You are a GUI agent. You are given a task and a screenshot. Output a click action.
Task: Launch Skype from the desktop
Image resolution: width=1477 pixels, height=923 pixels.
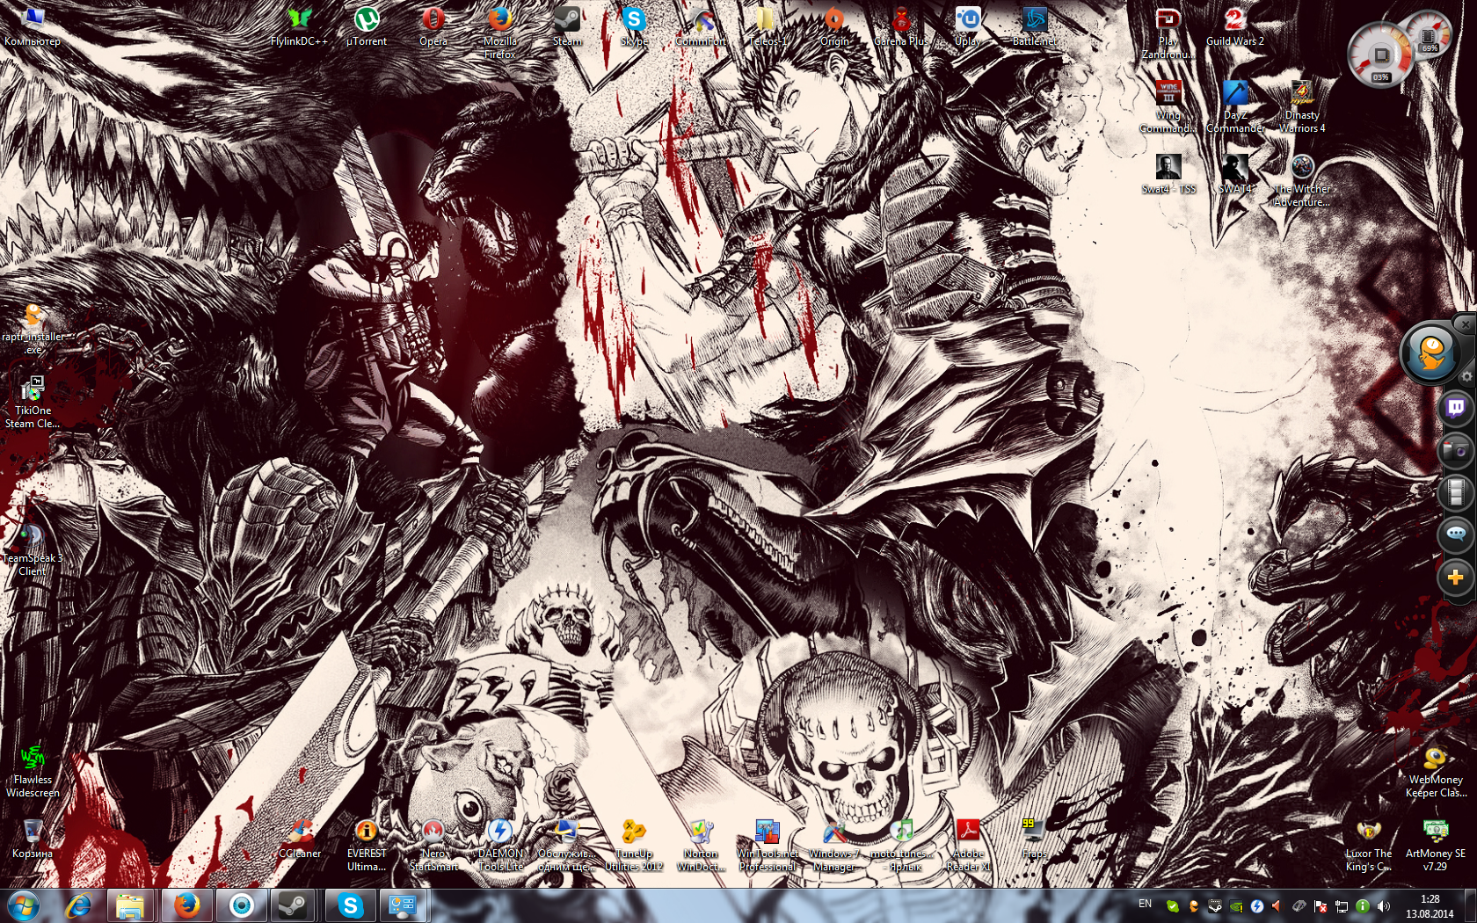click(x=634, y=26)
